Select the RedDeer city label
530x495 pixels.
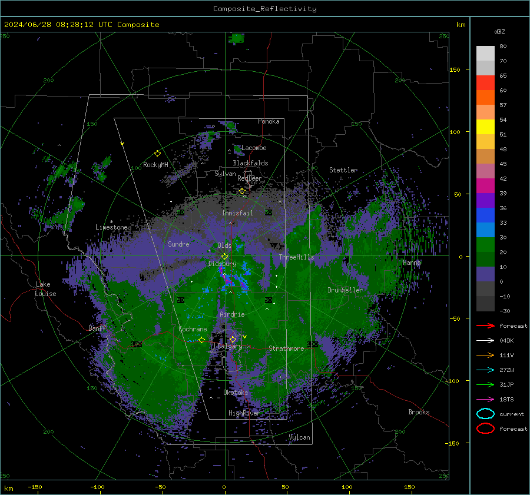(x=250, y=178)
